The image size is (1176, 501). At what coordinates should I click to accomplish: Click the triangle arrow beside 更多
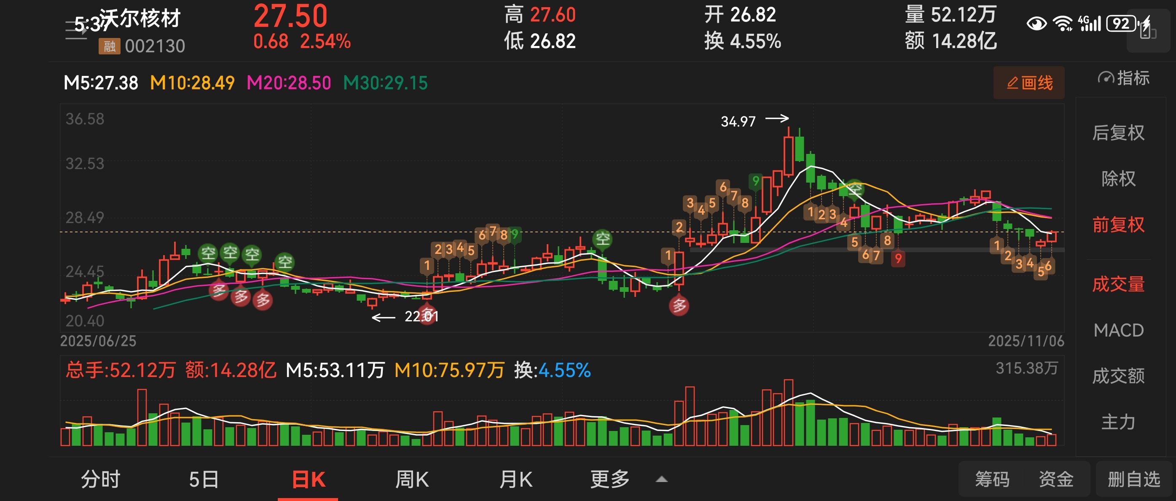pyautogui.click(x=661, y=479)
